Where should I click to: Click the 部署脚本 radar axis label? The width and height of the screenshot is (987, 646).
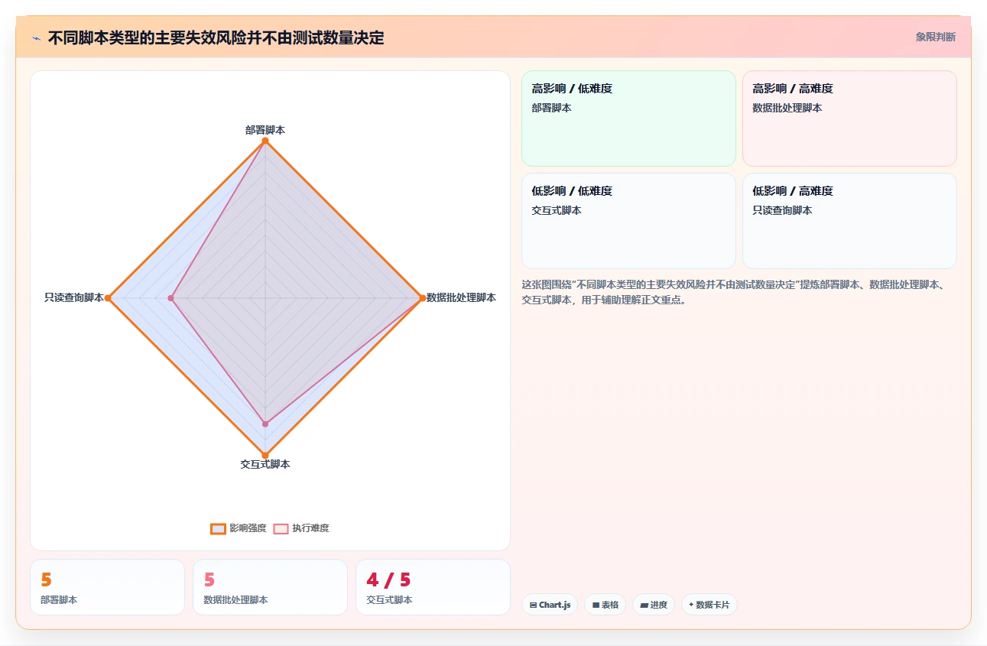coord(265,130)
